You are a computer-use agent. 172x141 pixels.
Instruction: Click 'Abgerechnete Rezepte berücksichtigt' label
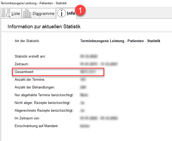click(44, 110)
